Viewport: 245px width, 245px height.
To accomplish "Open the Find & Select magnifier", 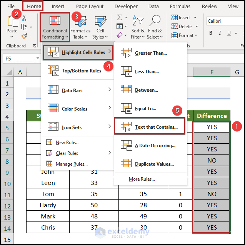I will pos(155,27).
